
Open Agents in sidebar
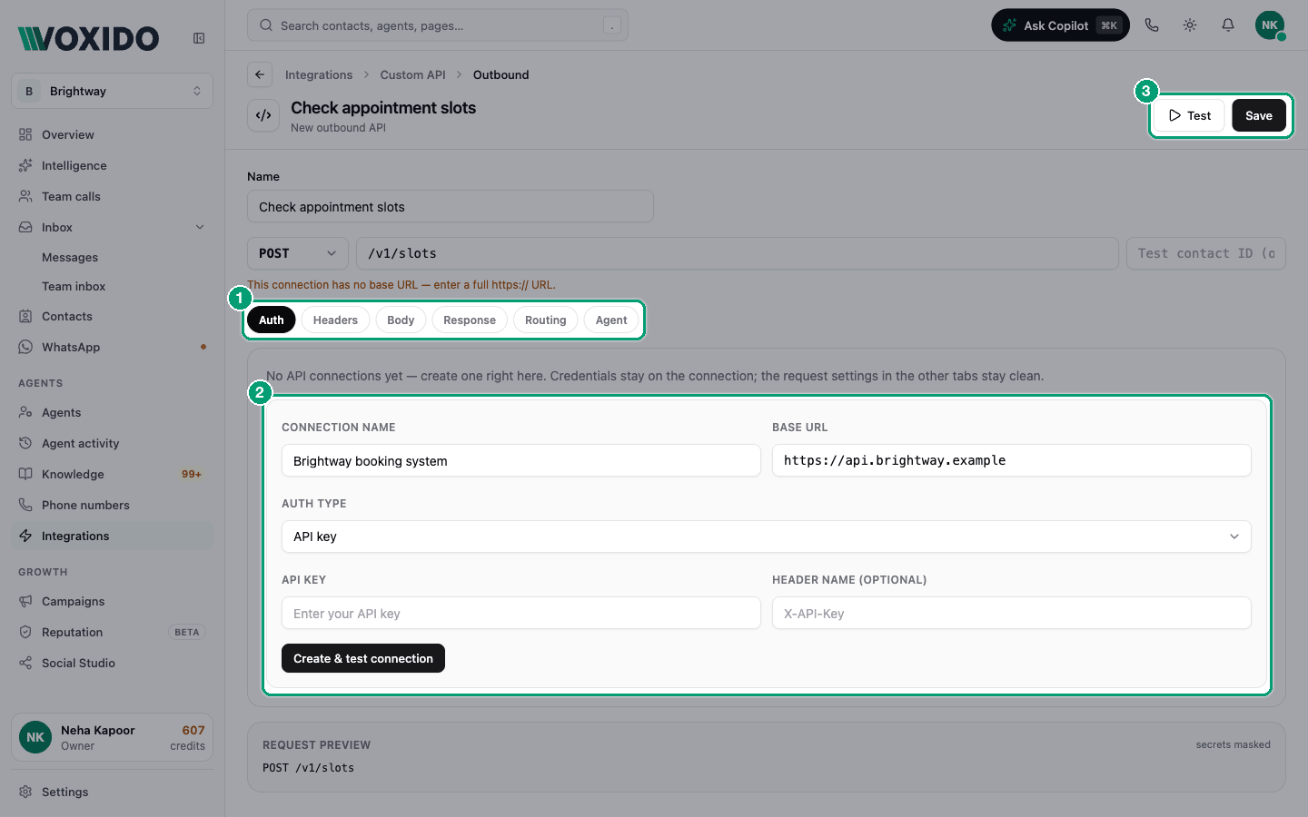[x=112, y=412]
